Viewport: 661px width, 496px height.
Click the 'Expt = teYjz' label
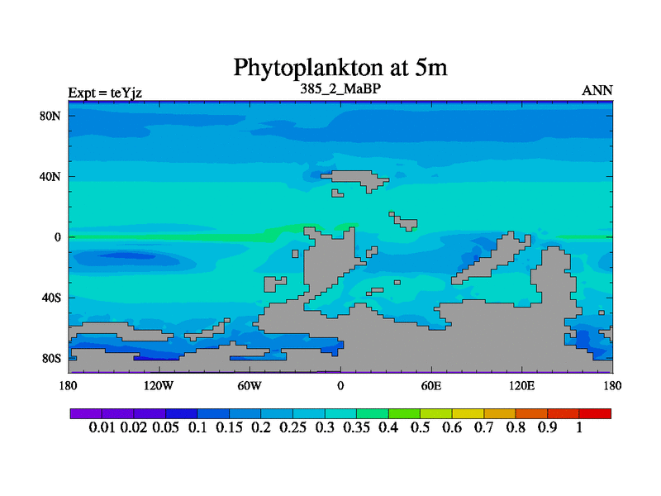105,93
